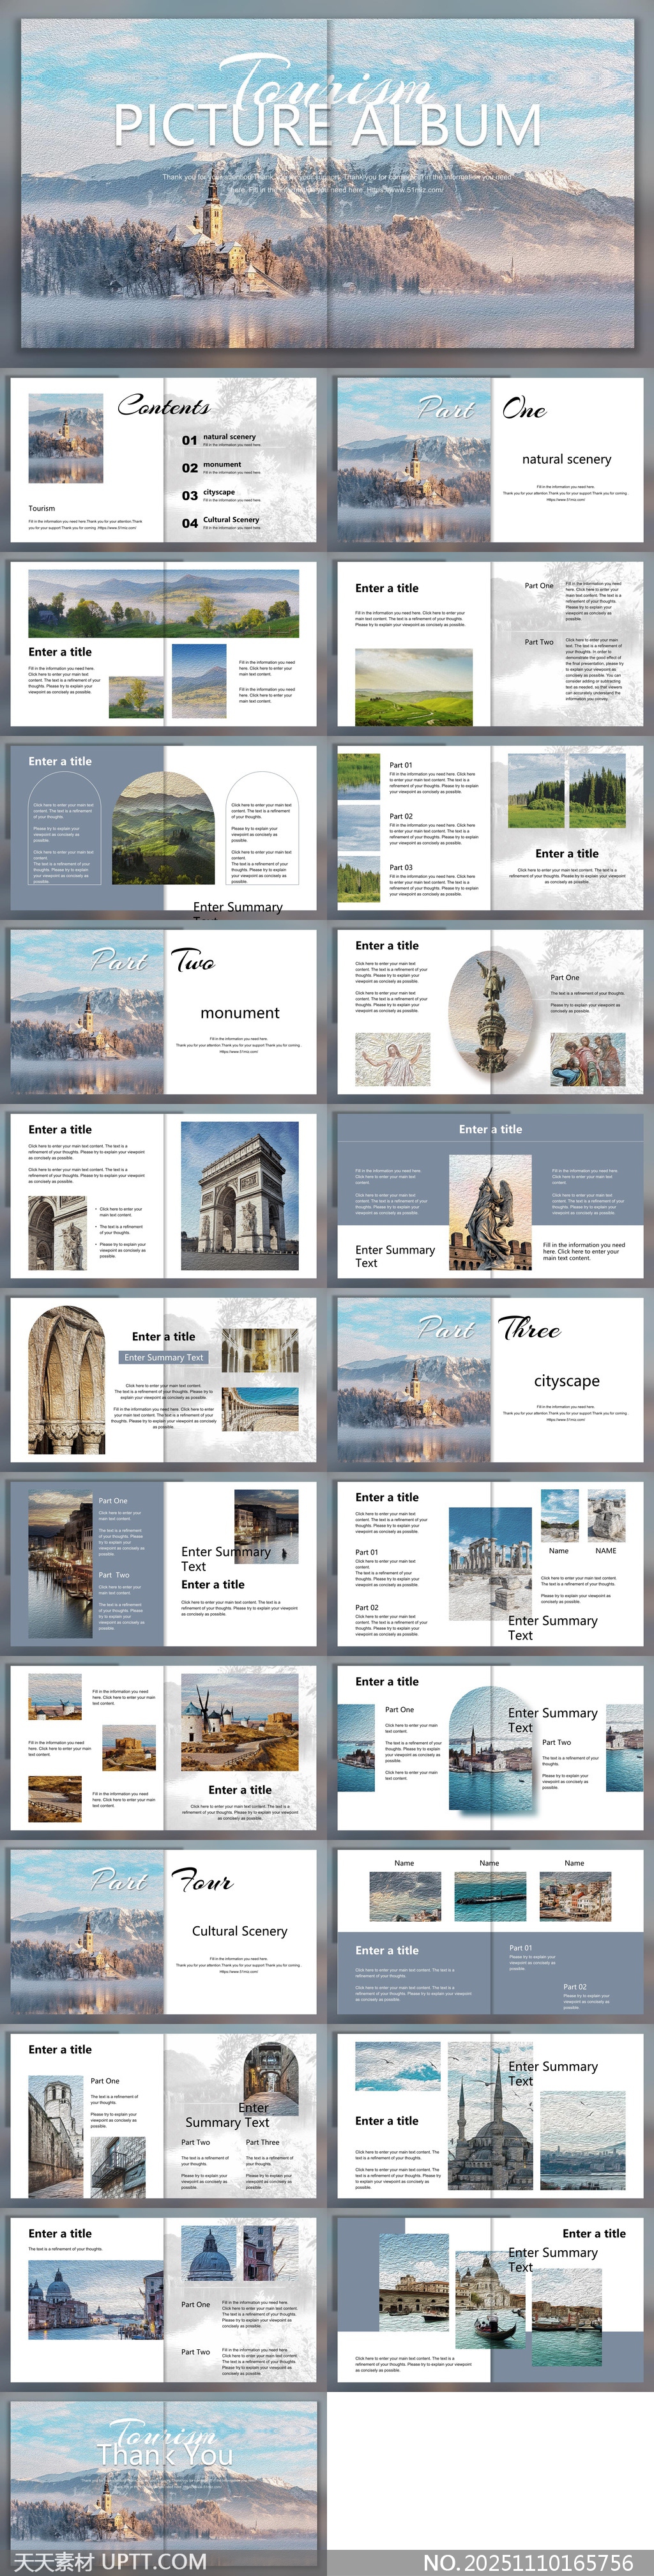Click the NO.20251110165756 serial number
Viewport: 654px width, 2576px height.
pos(527,2561)
